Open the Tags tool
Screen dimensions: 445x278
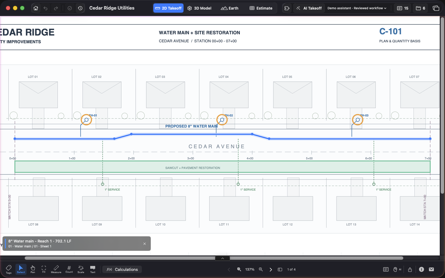(x=9, y=269)
